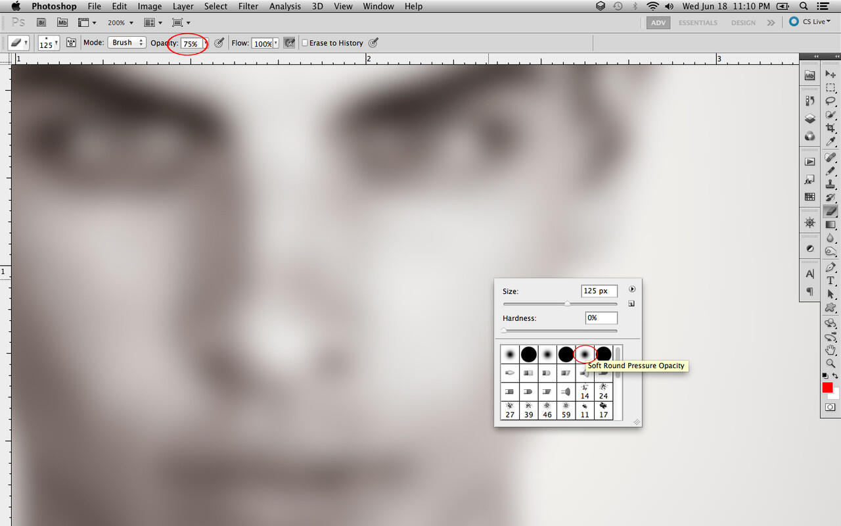Select the 3D Orbit camera tool
The height and width of the screenshot is (526, 841).
pyautogui.click(x=830, y=337)
